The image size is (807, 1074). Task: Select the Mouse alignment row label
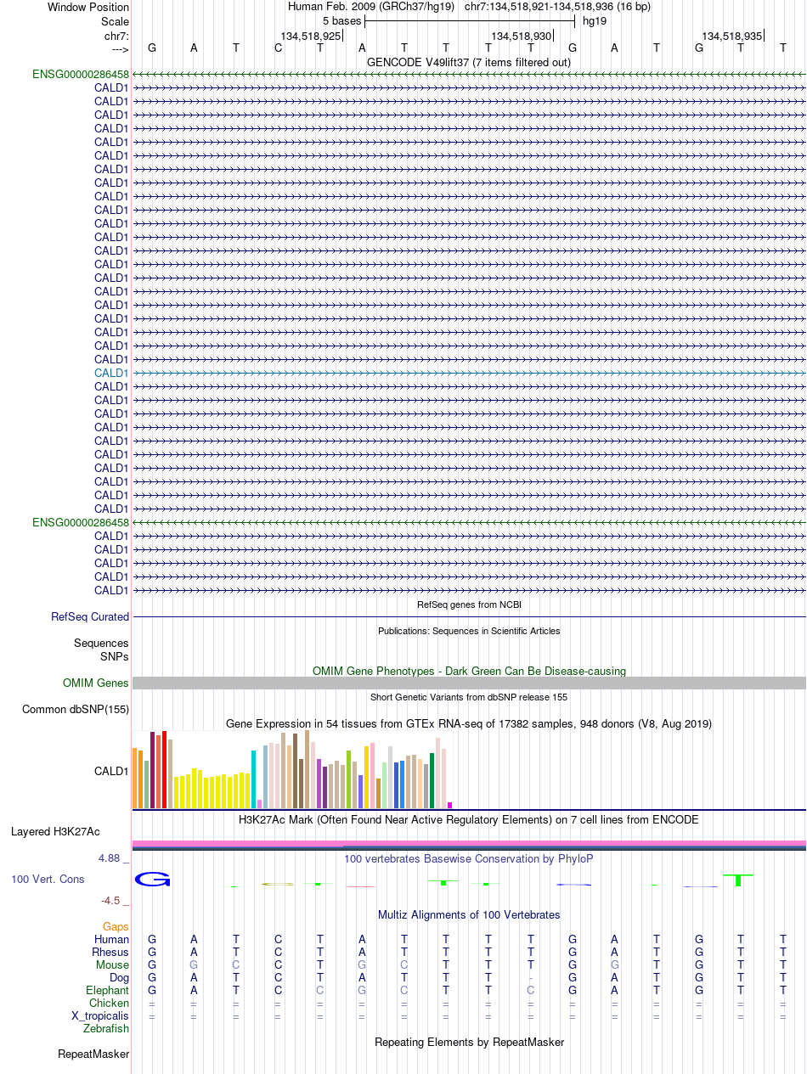pyautogui.click(x=112, y=965)
